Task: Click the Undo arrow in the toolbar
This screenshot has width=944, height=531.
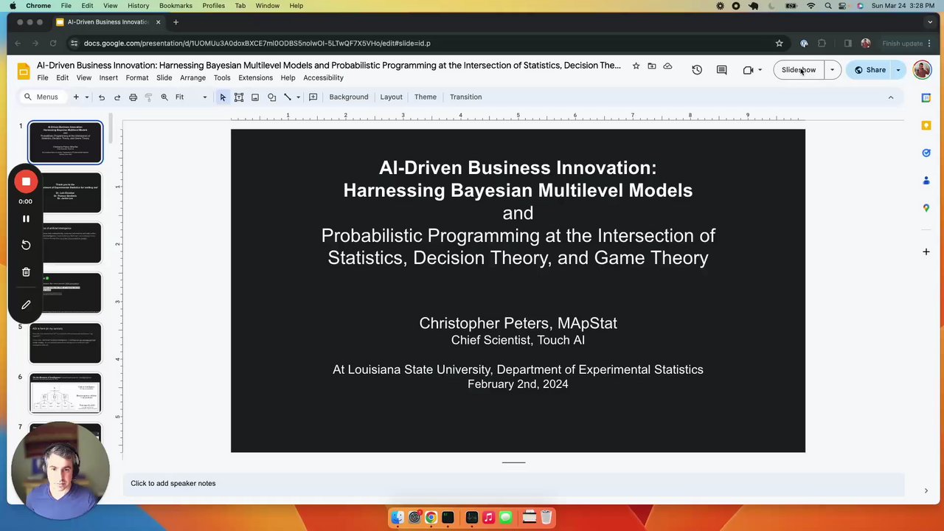Action: [102, 97]
